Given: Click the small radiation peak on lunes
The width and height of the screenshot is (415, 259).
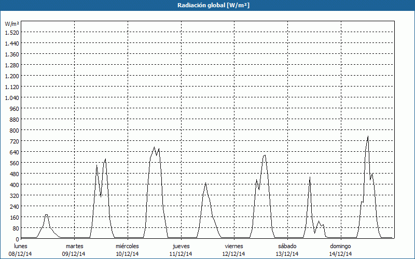Looking at the screenshot, I should (x=47, y=214).
